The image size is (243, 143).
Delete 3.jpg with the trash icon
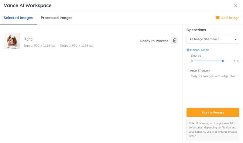coord(175,41)
